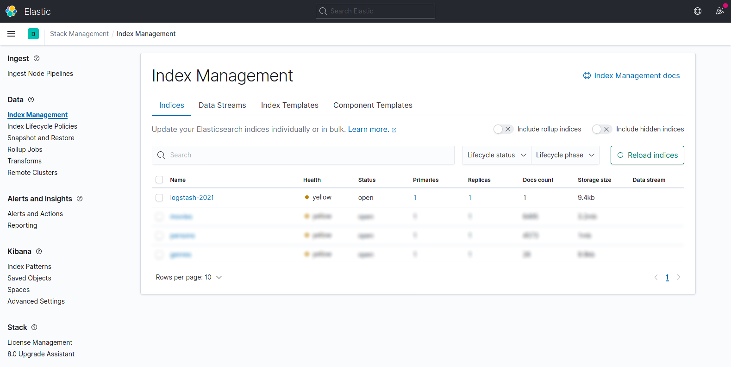The height and width of the screenshot is (367, 731).
Task: Sort table by Health column
Action: [312, 180]
